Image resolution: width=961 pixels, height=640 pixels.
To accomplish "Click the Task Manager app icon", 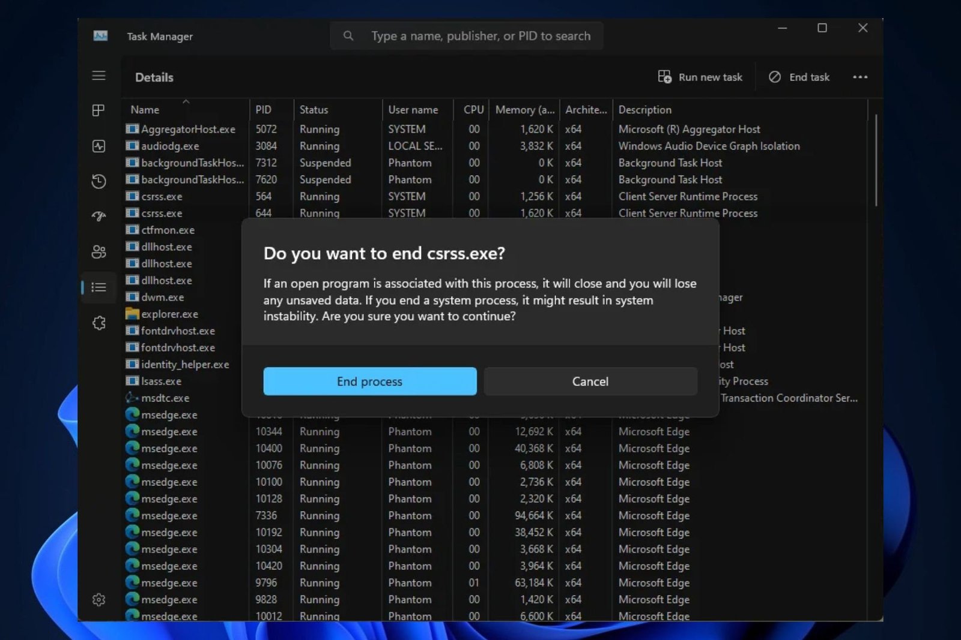I will click(100, 36).
